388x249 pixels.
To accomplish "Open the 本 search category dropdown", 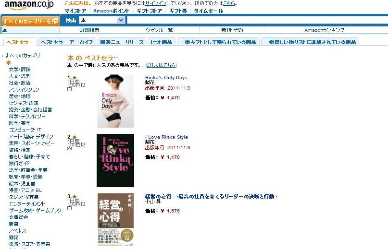I will [102, 20].
